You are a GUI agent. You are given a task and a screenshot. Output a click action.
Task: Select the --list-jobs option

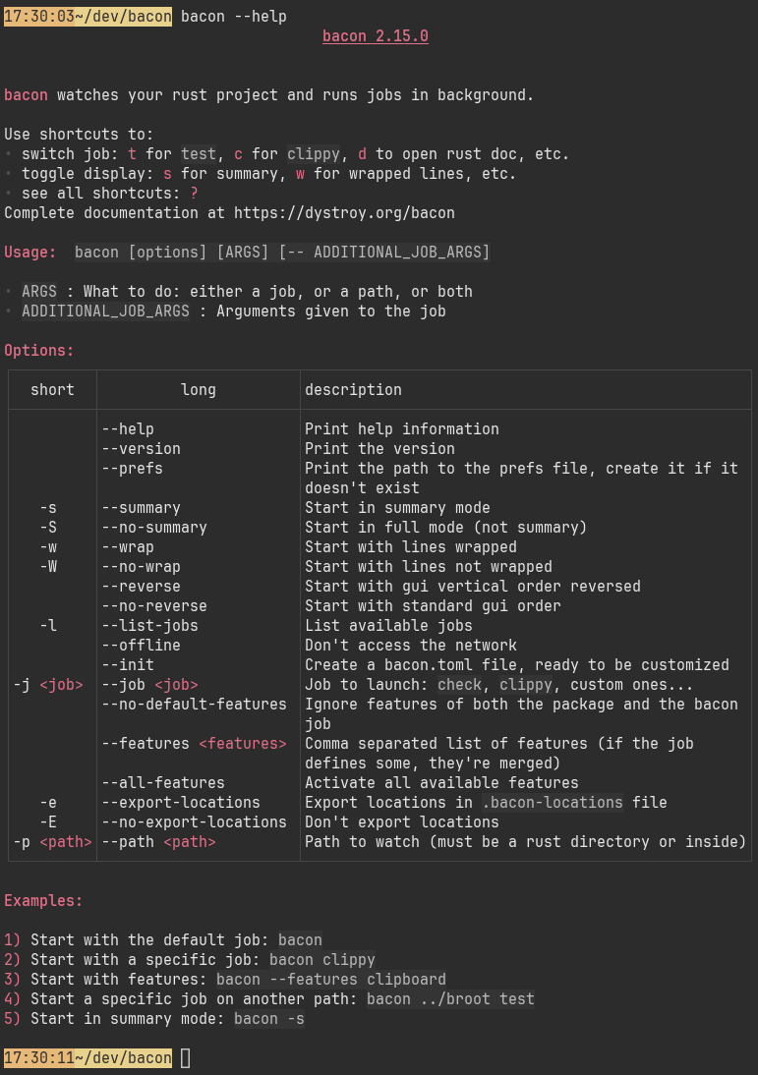point(149,626)
